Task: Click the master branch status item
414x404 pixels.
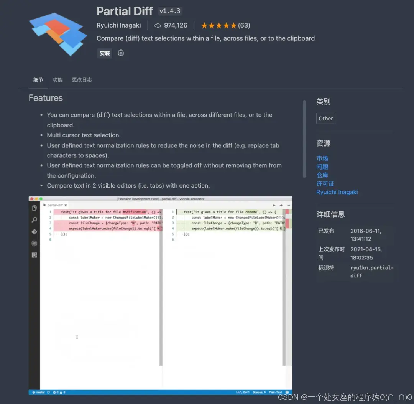Action: 39,392
